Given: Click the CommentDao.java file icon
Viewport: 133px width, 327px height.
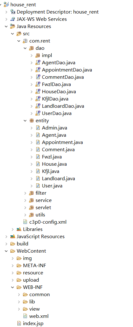Looking at the screenshot, I should click(x=38, y=77).
